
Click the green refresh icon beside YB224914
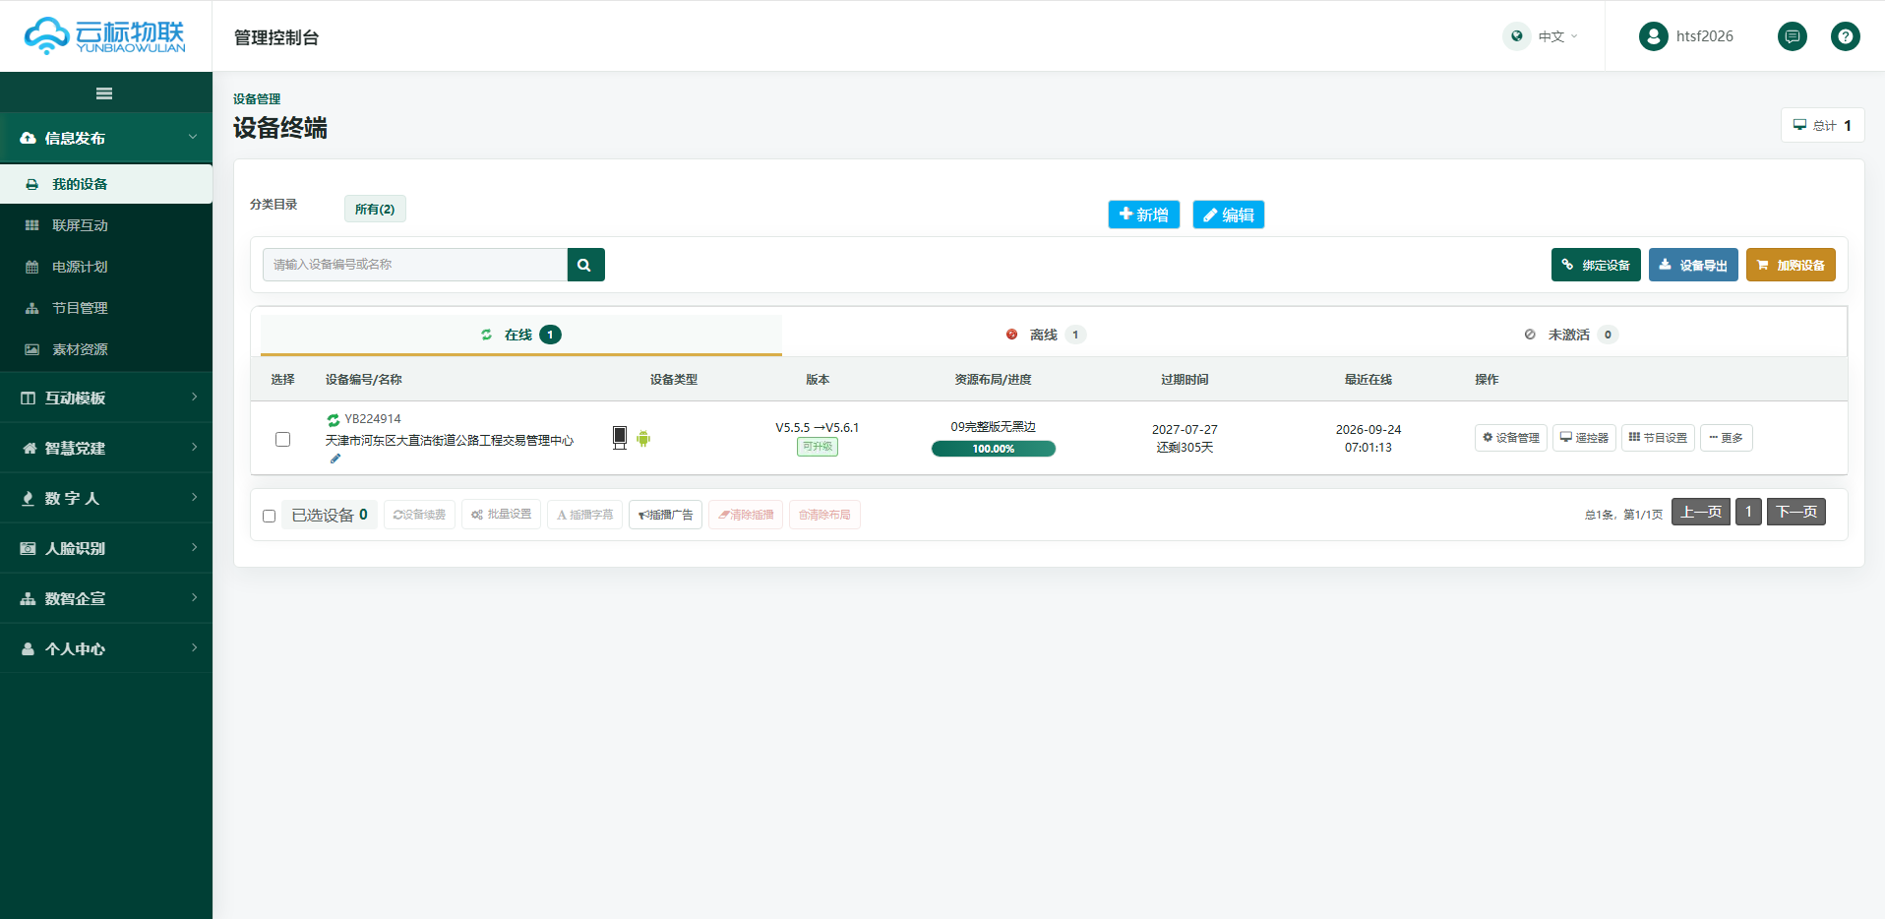(334, 419)
